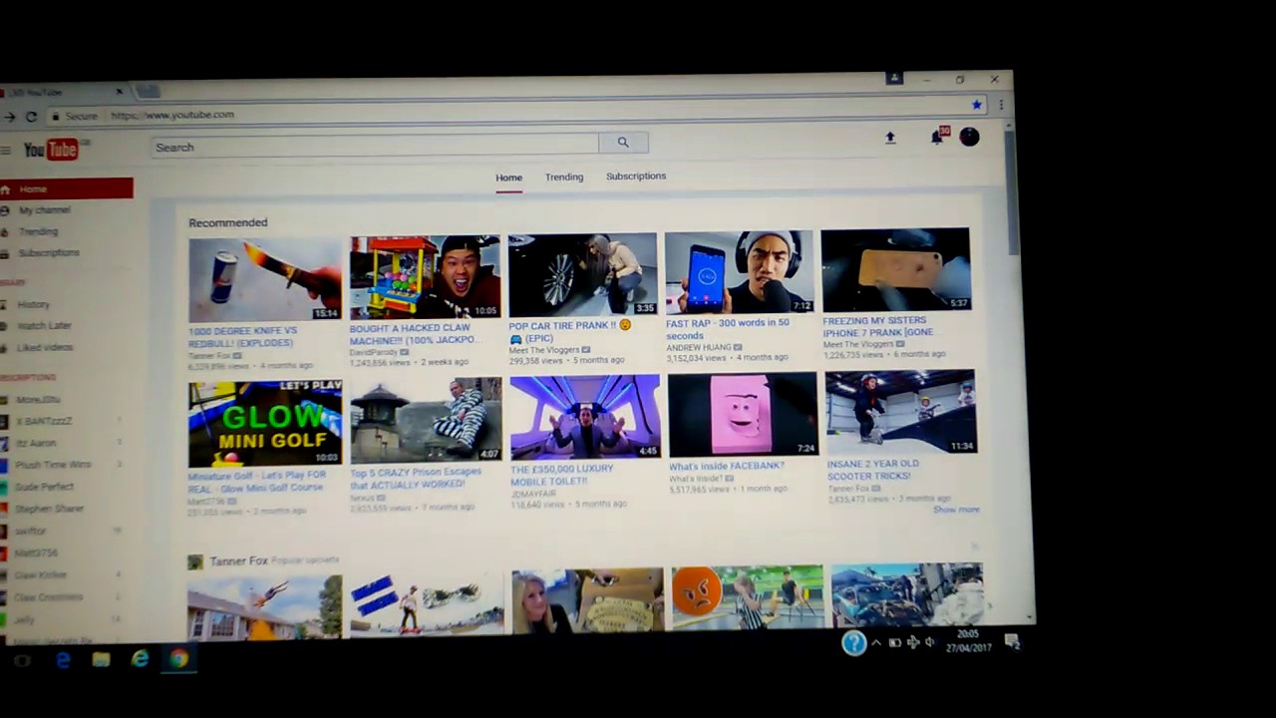Open Chrome's three-dot menu
Image resolution: width=1276 pixels, height=718 pixels.
pyautogui.click(x=1000, y=105)
